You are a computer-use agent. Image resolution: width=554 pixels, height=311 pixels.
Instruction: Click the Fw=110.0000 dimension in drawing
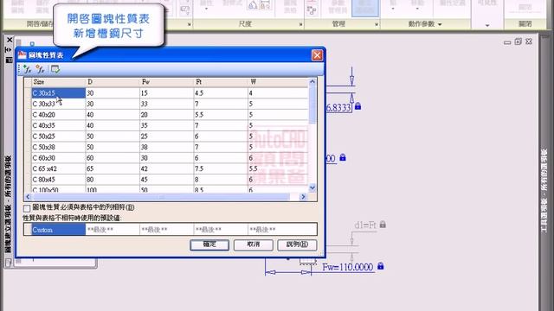[x=348, y=267]
